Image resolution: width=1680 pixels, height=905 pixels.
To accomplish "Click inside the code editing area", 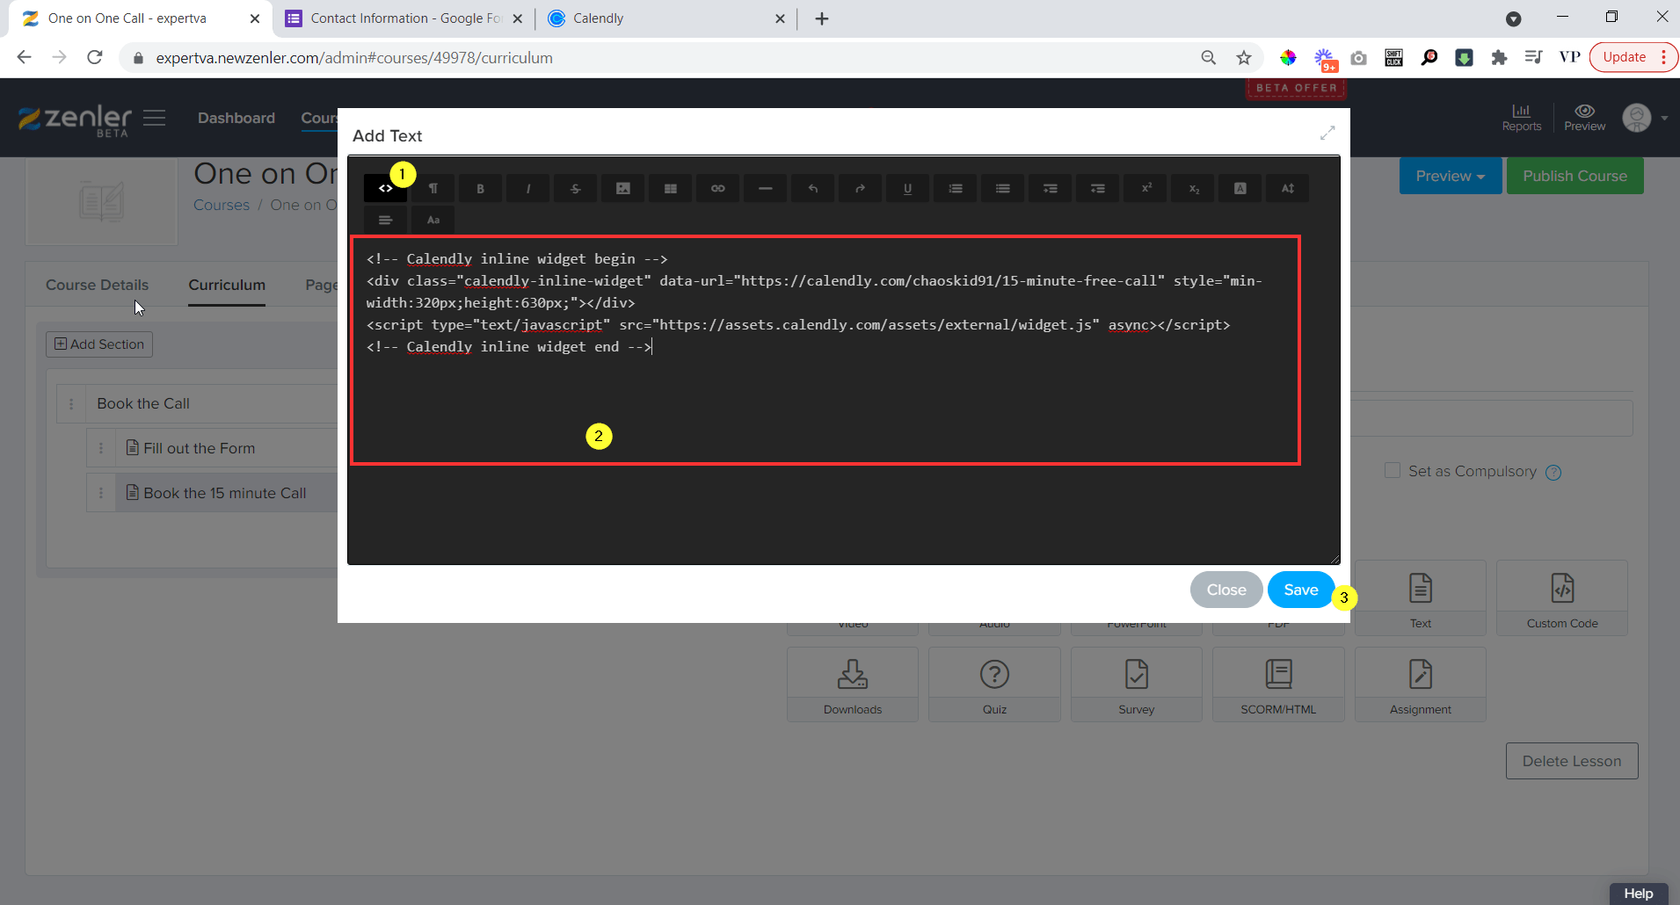I will [x=826, y=395].
